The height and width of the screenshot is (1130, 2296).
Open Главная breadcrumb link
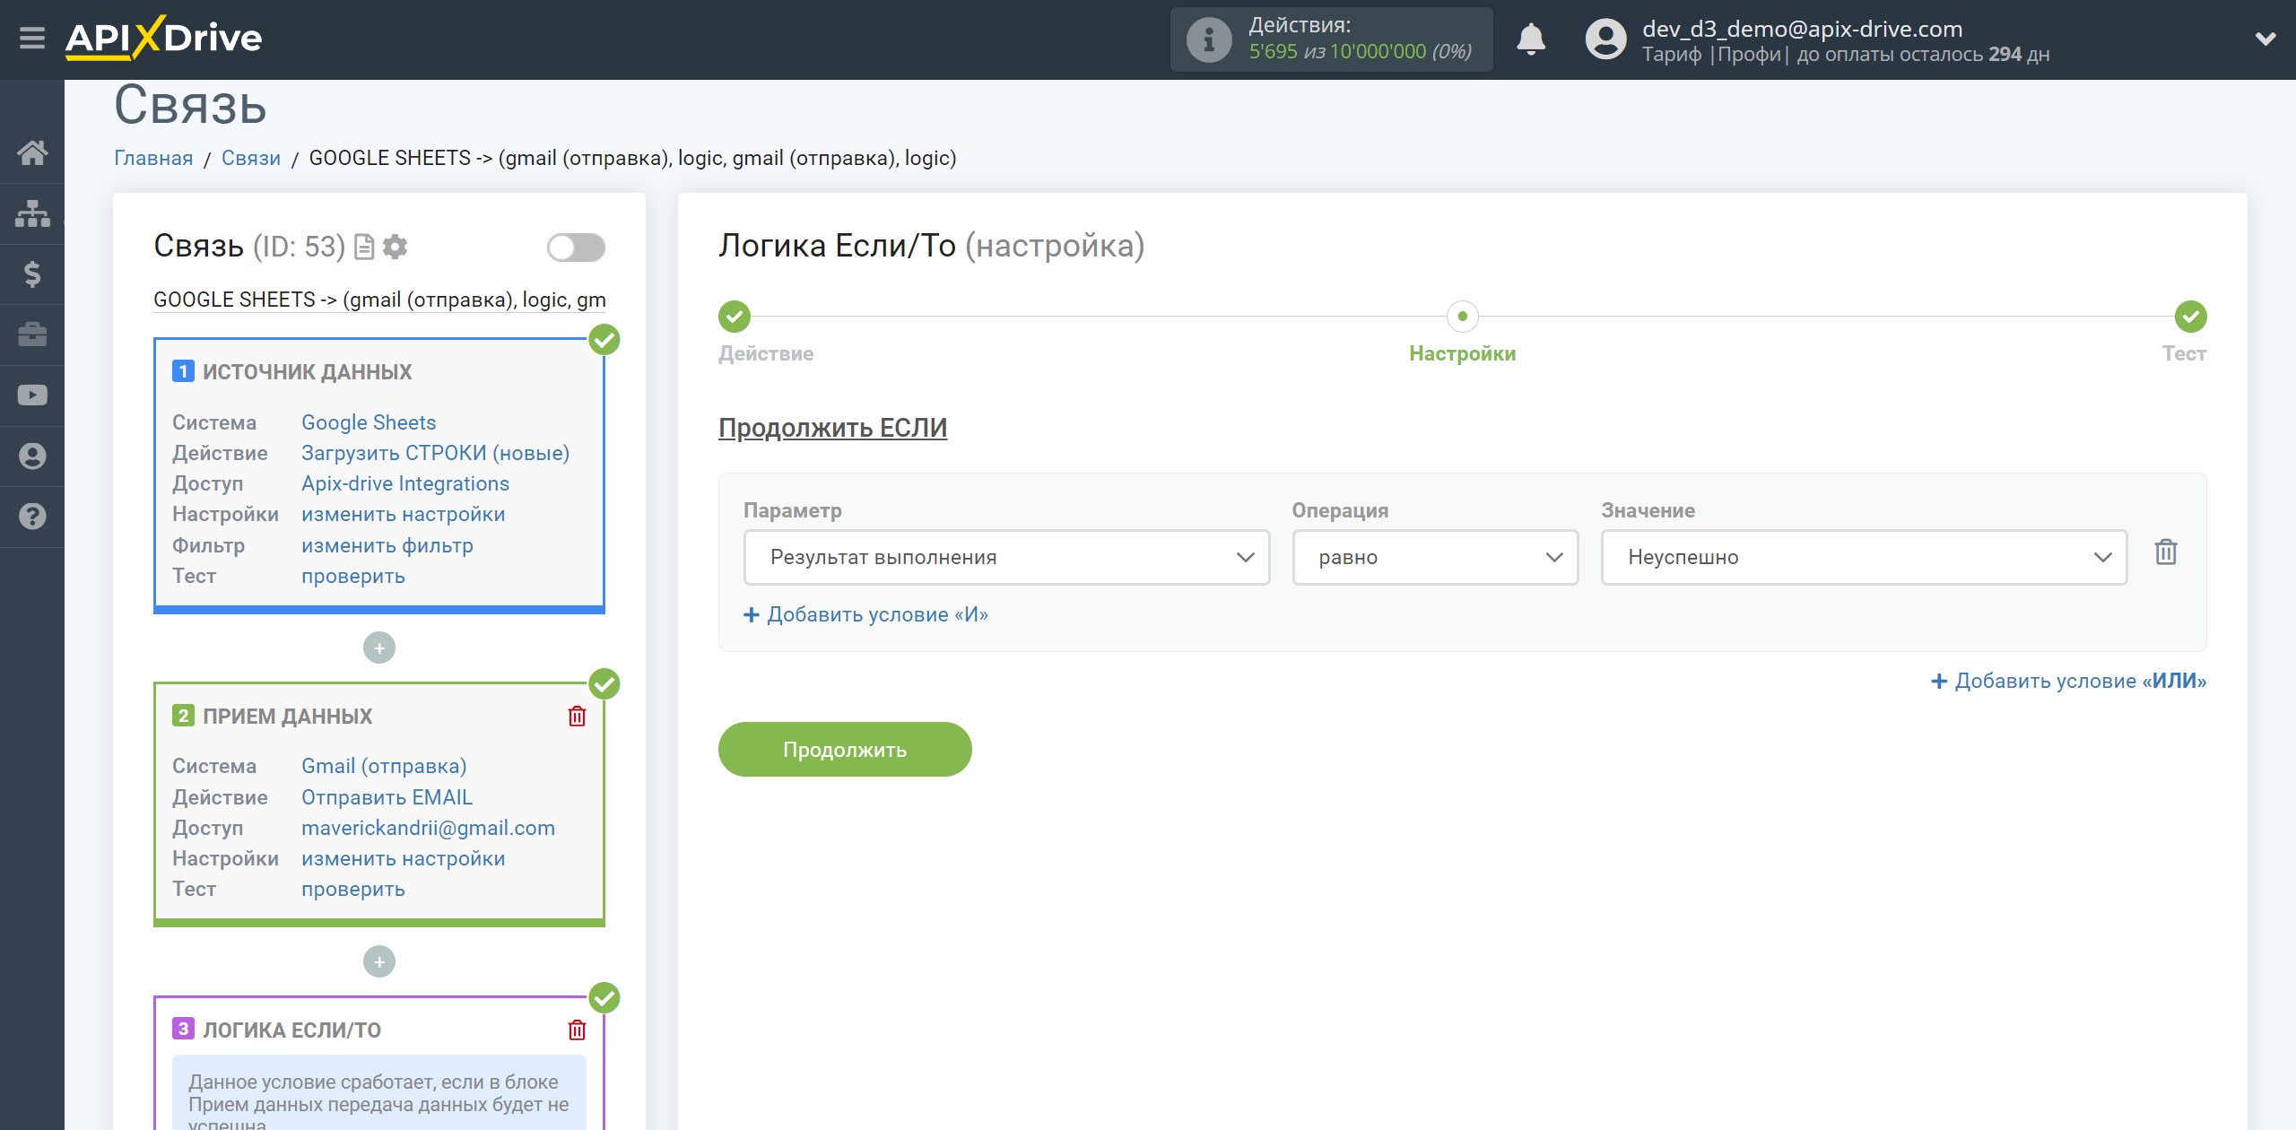pyautogui.click(x=153, y=158)
